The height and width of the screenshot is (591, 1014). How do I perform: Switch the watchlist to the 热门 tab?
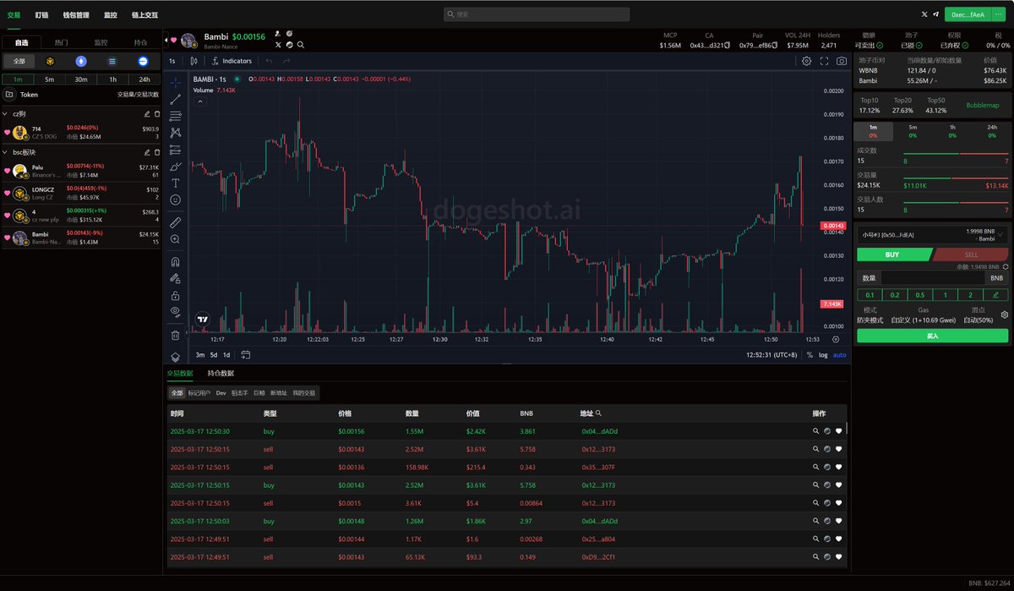pyautogui.click(x=61, y=41)
